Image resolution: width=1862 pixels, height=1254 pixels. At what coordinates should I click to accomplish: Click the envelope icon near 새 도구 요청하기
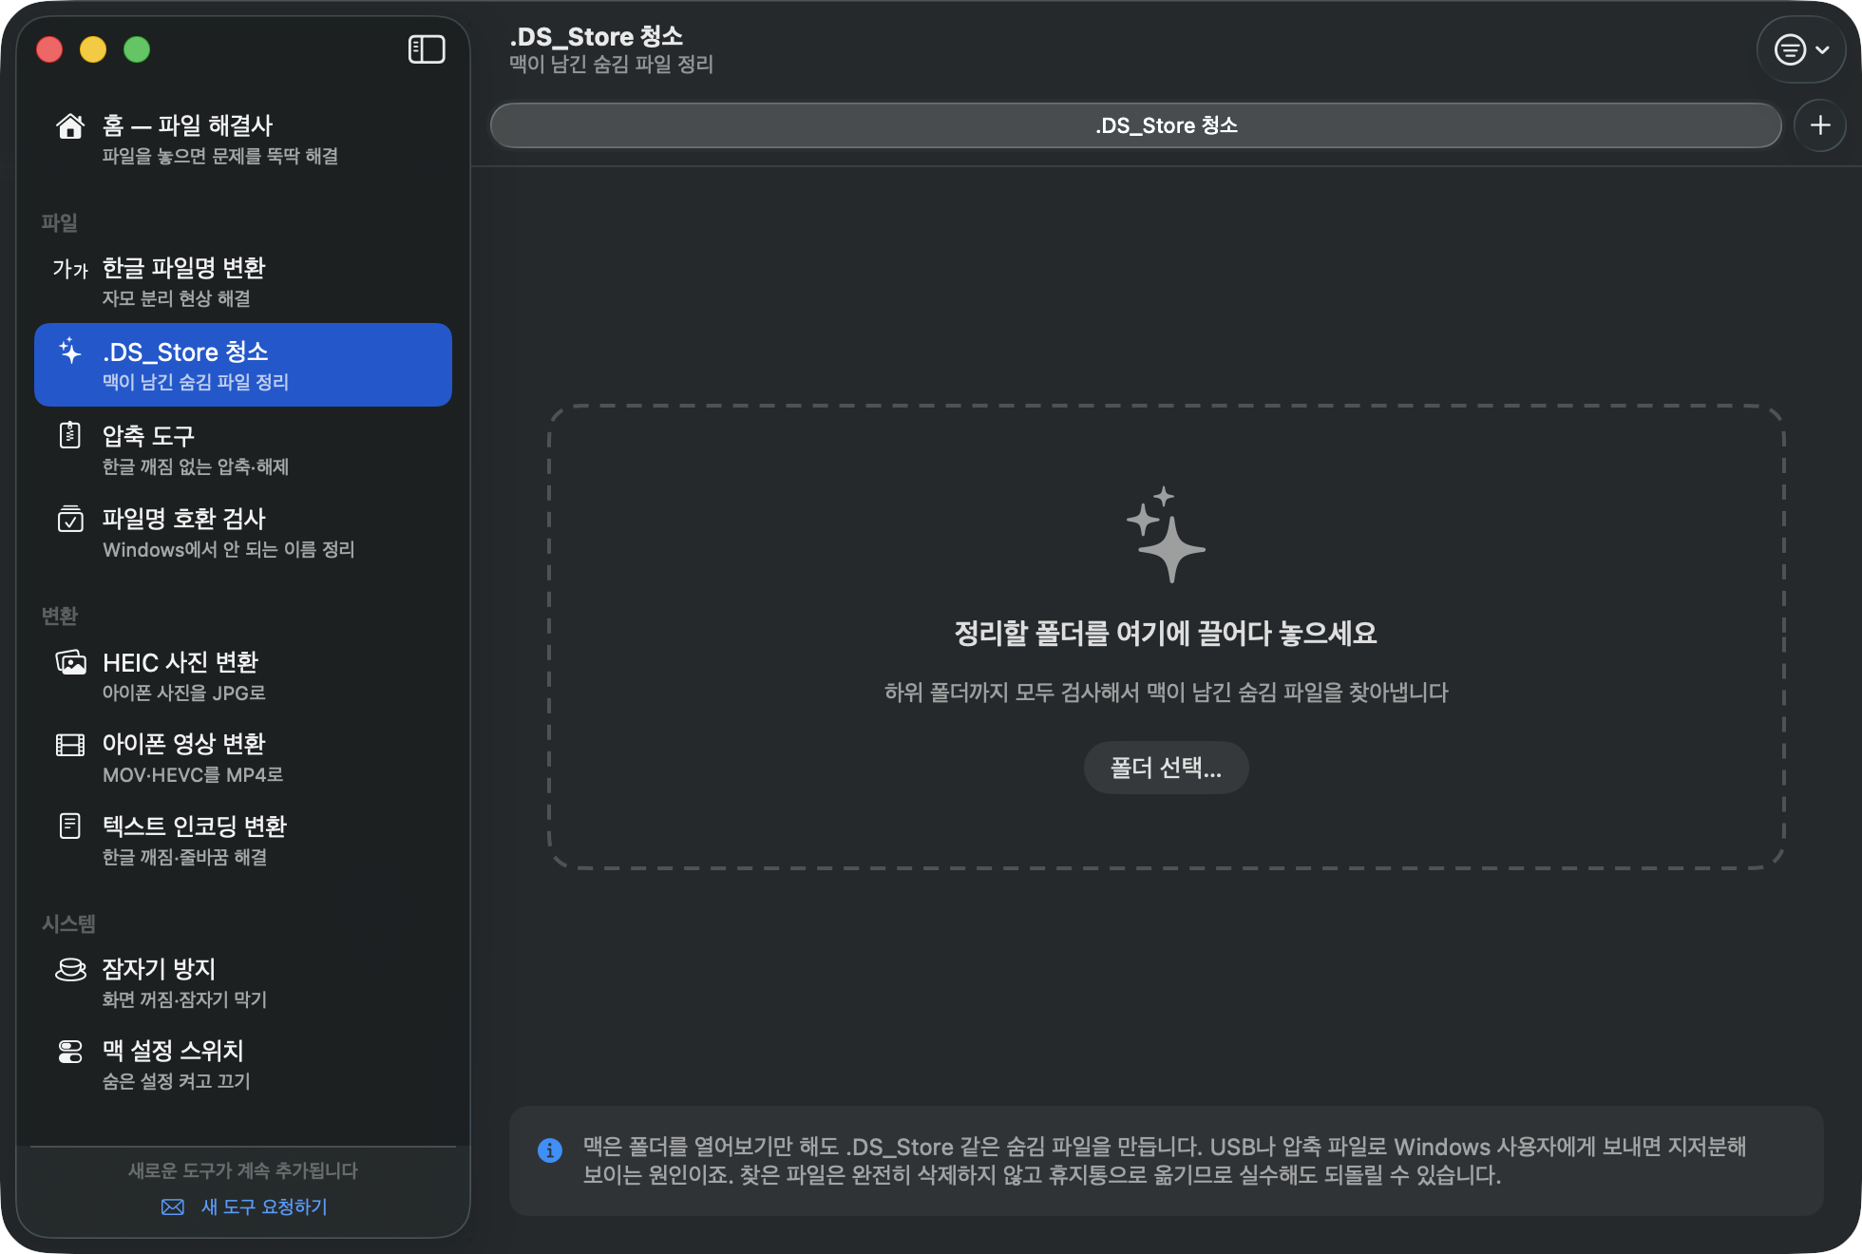point(173,1206)
